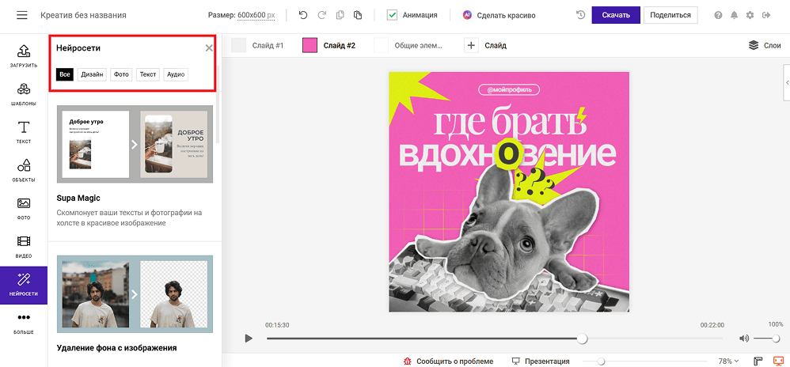
Task: Open the Видео sidebar section
Action: click(x=24, y=247)
